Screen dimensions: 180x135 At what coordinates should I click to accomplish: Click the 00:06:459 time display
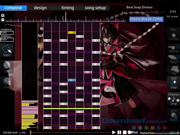(10, 132)
